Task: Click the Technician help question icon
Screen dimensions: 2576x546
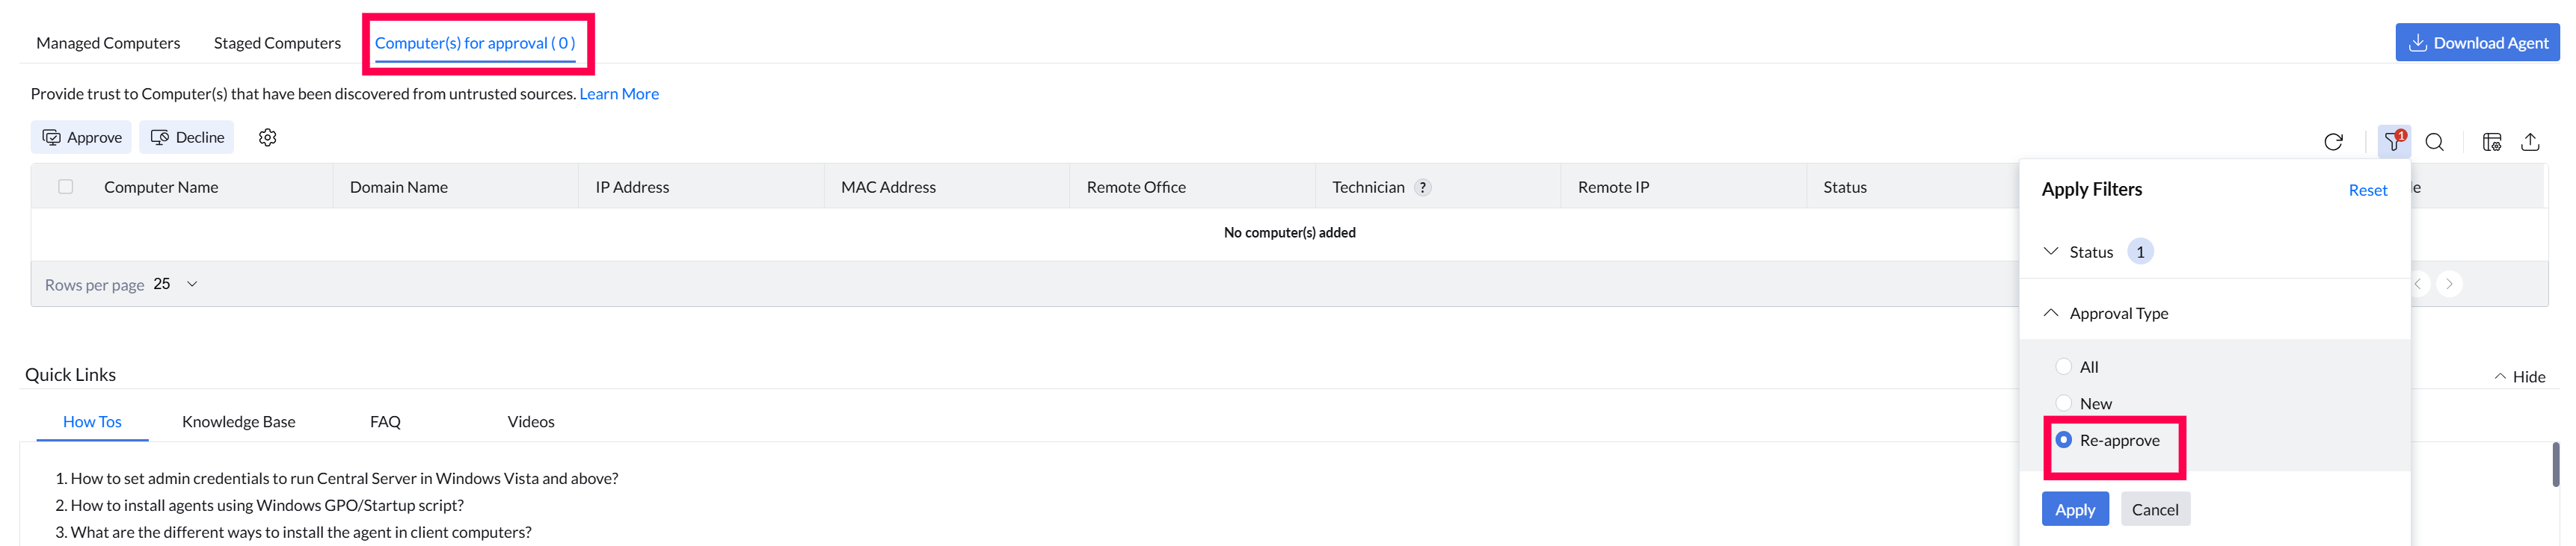Action: (x=1423, y=187)
